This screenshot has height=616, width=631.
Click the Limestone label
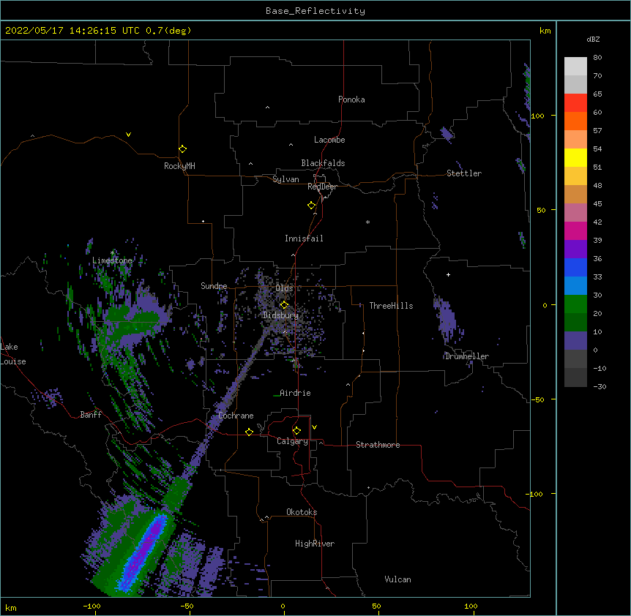click(112, 260)
